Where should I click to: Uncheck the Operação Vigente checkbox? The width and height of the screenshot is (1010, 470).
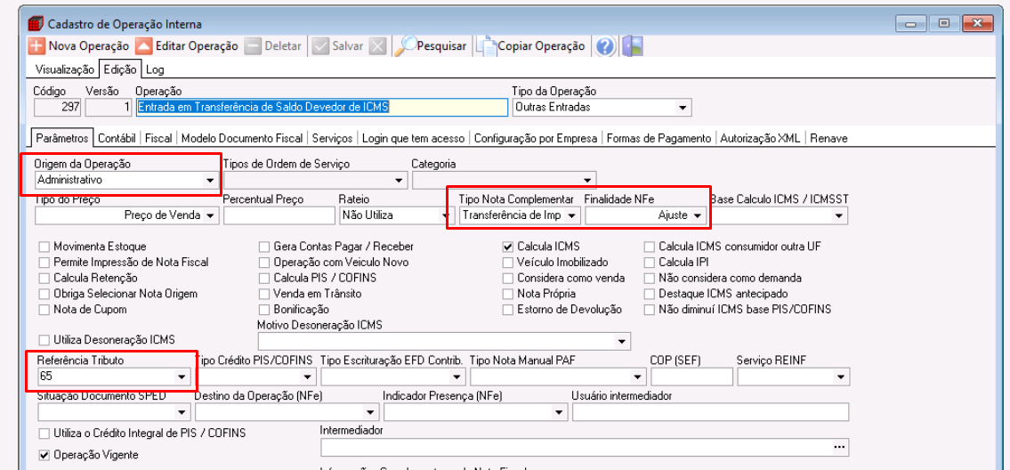[x=44, y=455]
